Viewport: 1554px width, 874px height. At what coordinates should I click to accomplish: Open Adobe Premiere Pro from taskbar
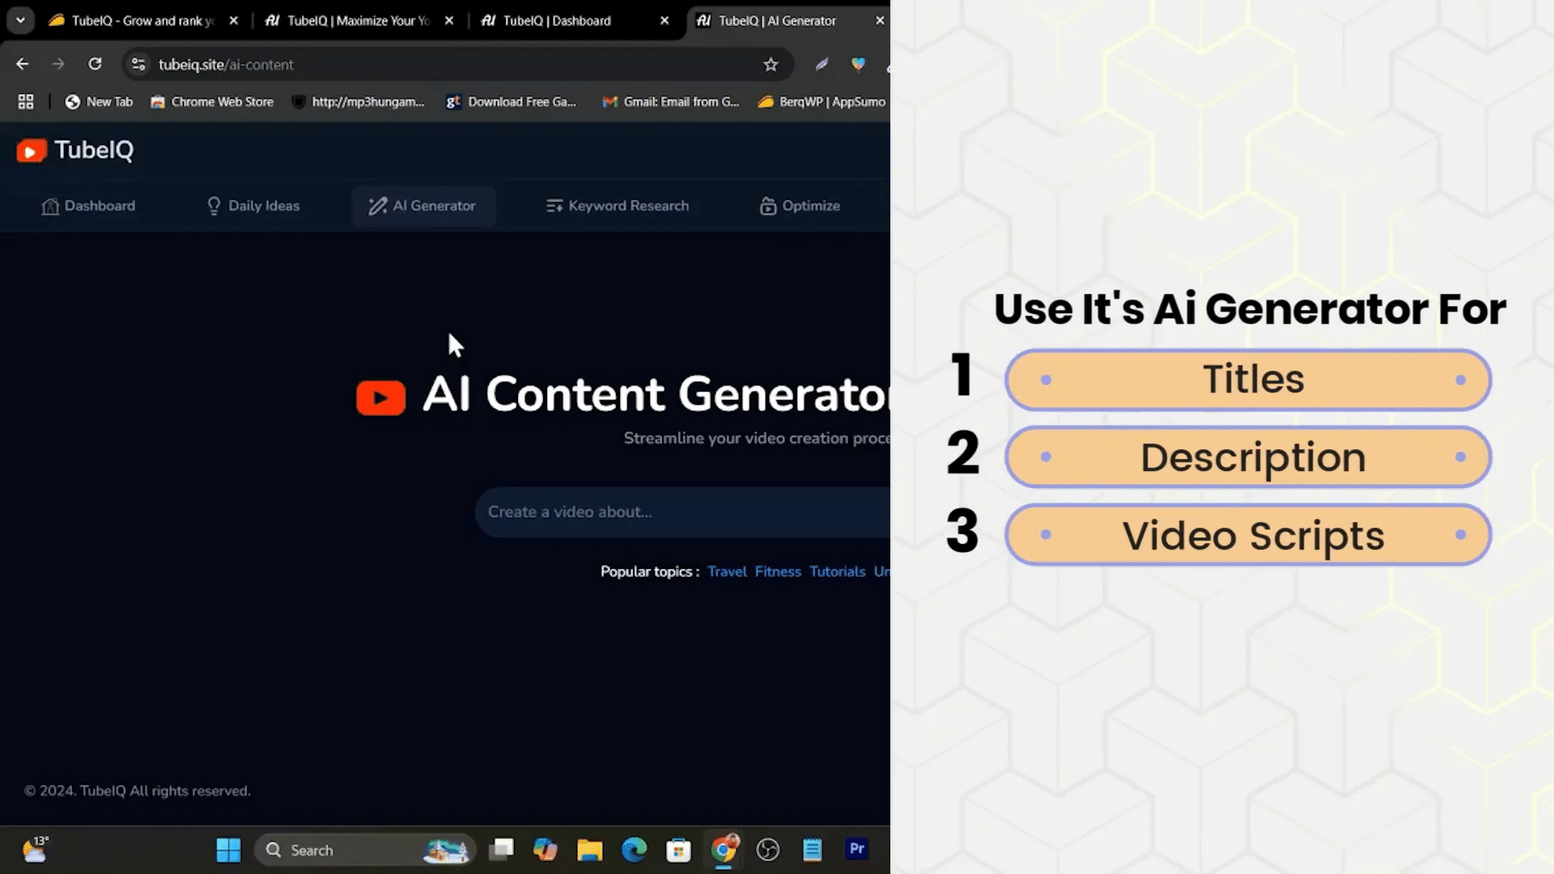coord(856,849)
